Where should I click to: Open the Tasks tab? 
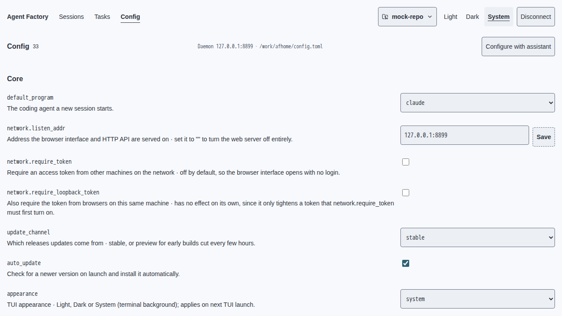point(102,17)
